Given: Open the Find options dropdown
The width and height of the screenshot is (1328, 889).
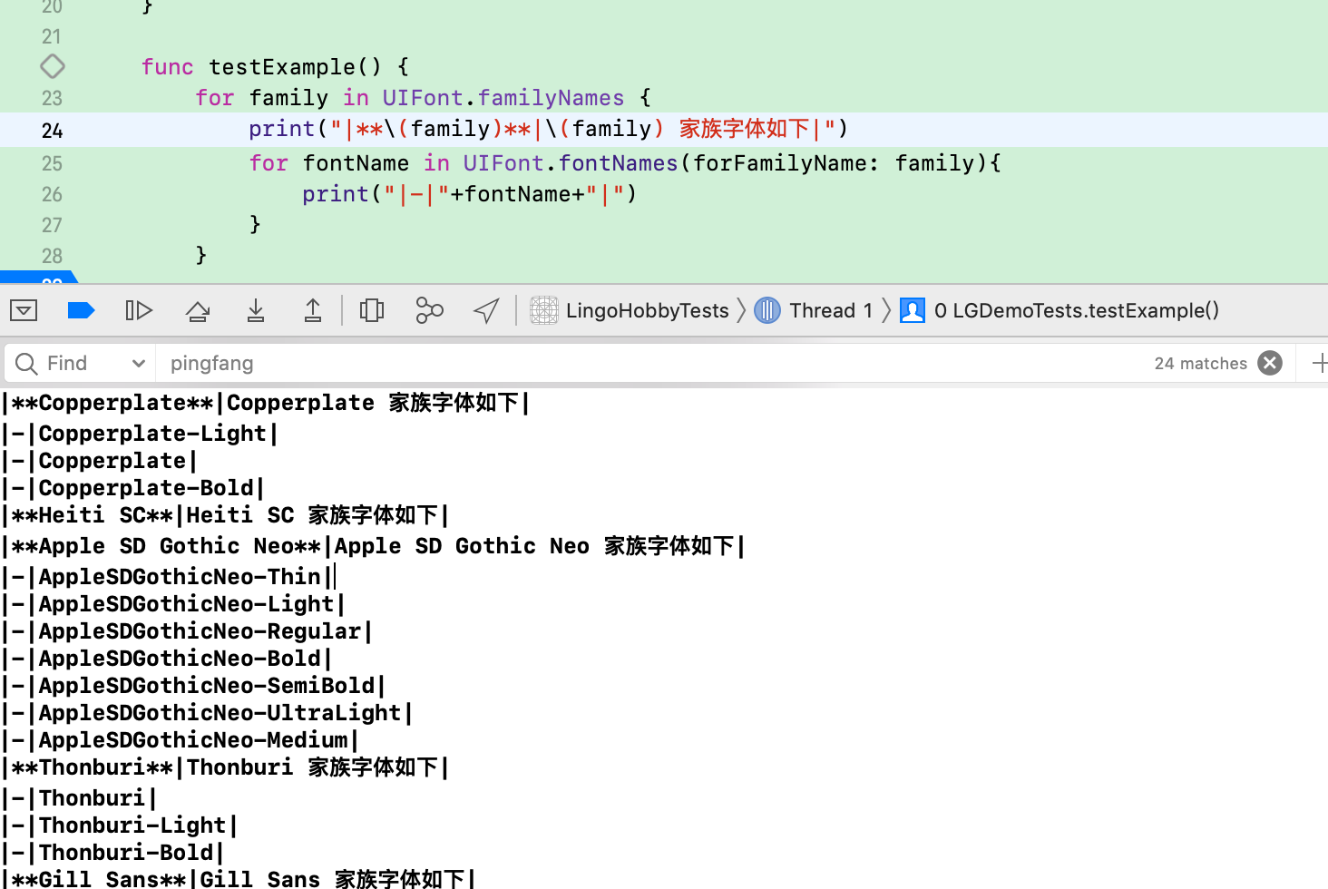Looking at the screenshot, I should click(x=138, y=362).
